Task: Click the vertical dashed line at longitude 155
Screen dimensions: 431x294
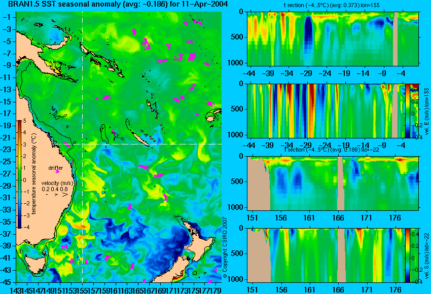Action: 82,147
